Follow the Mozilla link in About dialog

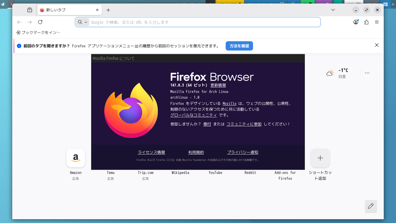[229, 103]
